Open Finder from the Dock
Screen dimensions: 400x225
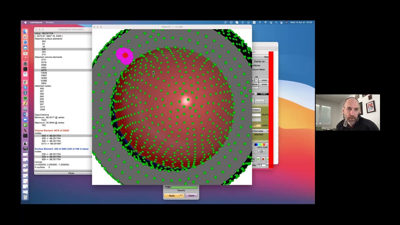point(25,32)
